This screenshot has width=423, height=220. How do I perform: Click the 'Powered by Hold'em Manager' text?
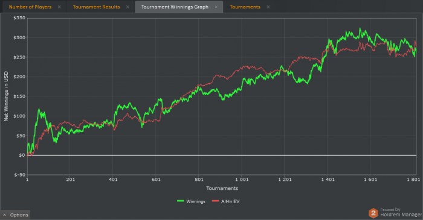(x=401, y=213)
